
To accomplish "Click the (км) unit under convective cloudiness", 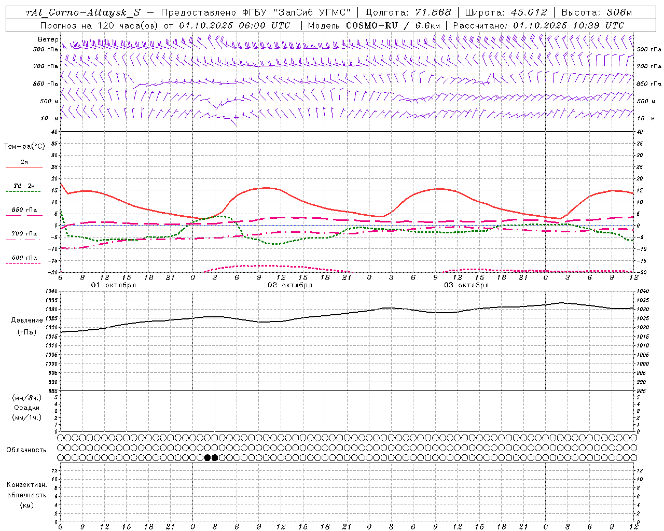I will [x=26, y=505].
